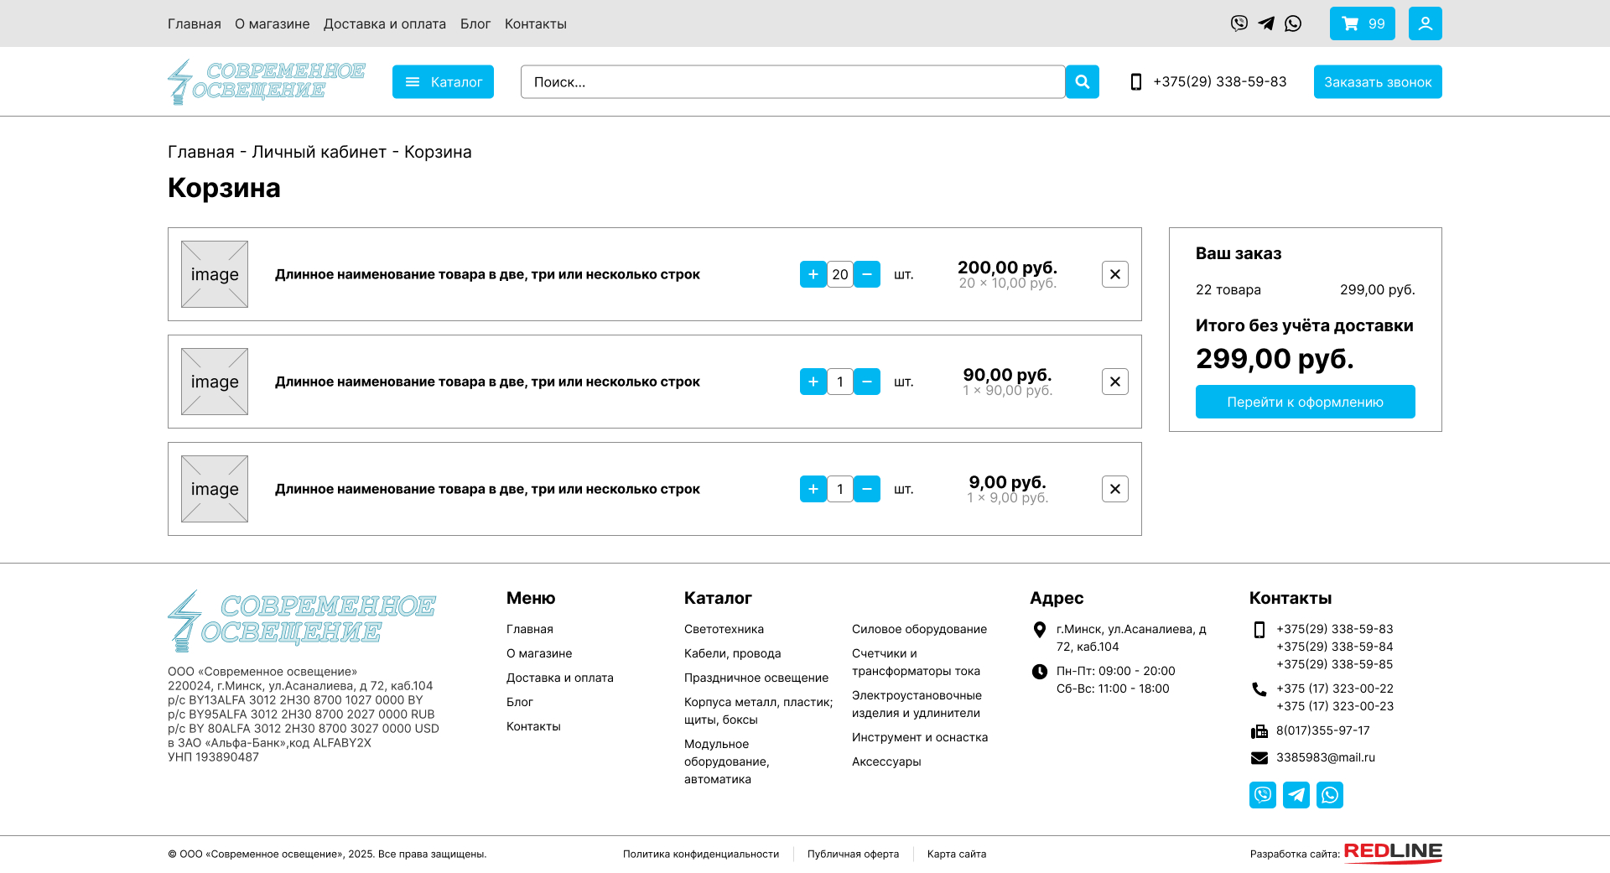1610x873 pixels.
Task: Delete the 9,00 руб. item from cart
Action: 1114,489
